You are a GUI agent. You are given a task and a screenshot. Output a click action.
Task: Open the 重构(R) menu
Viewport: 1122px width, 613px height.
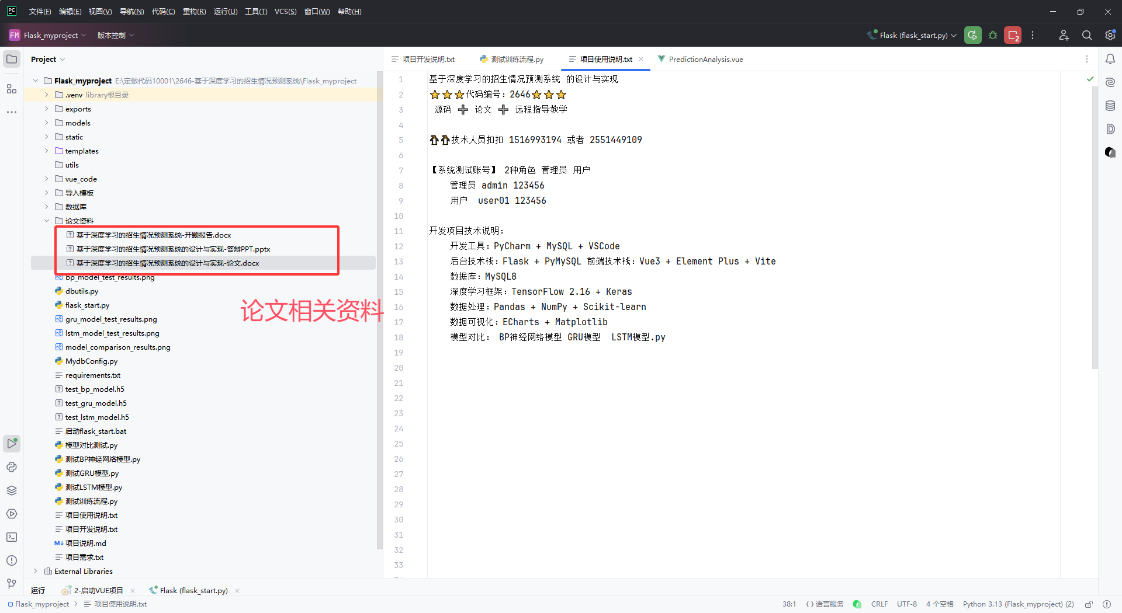[194, 12]
